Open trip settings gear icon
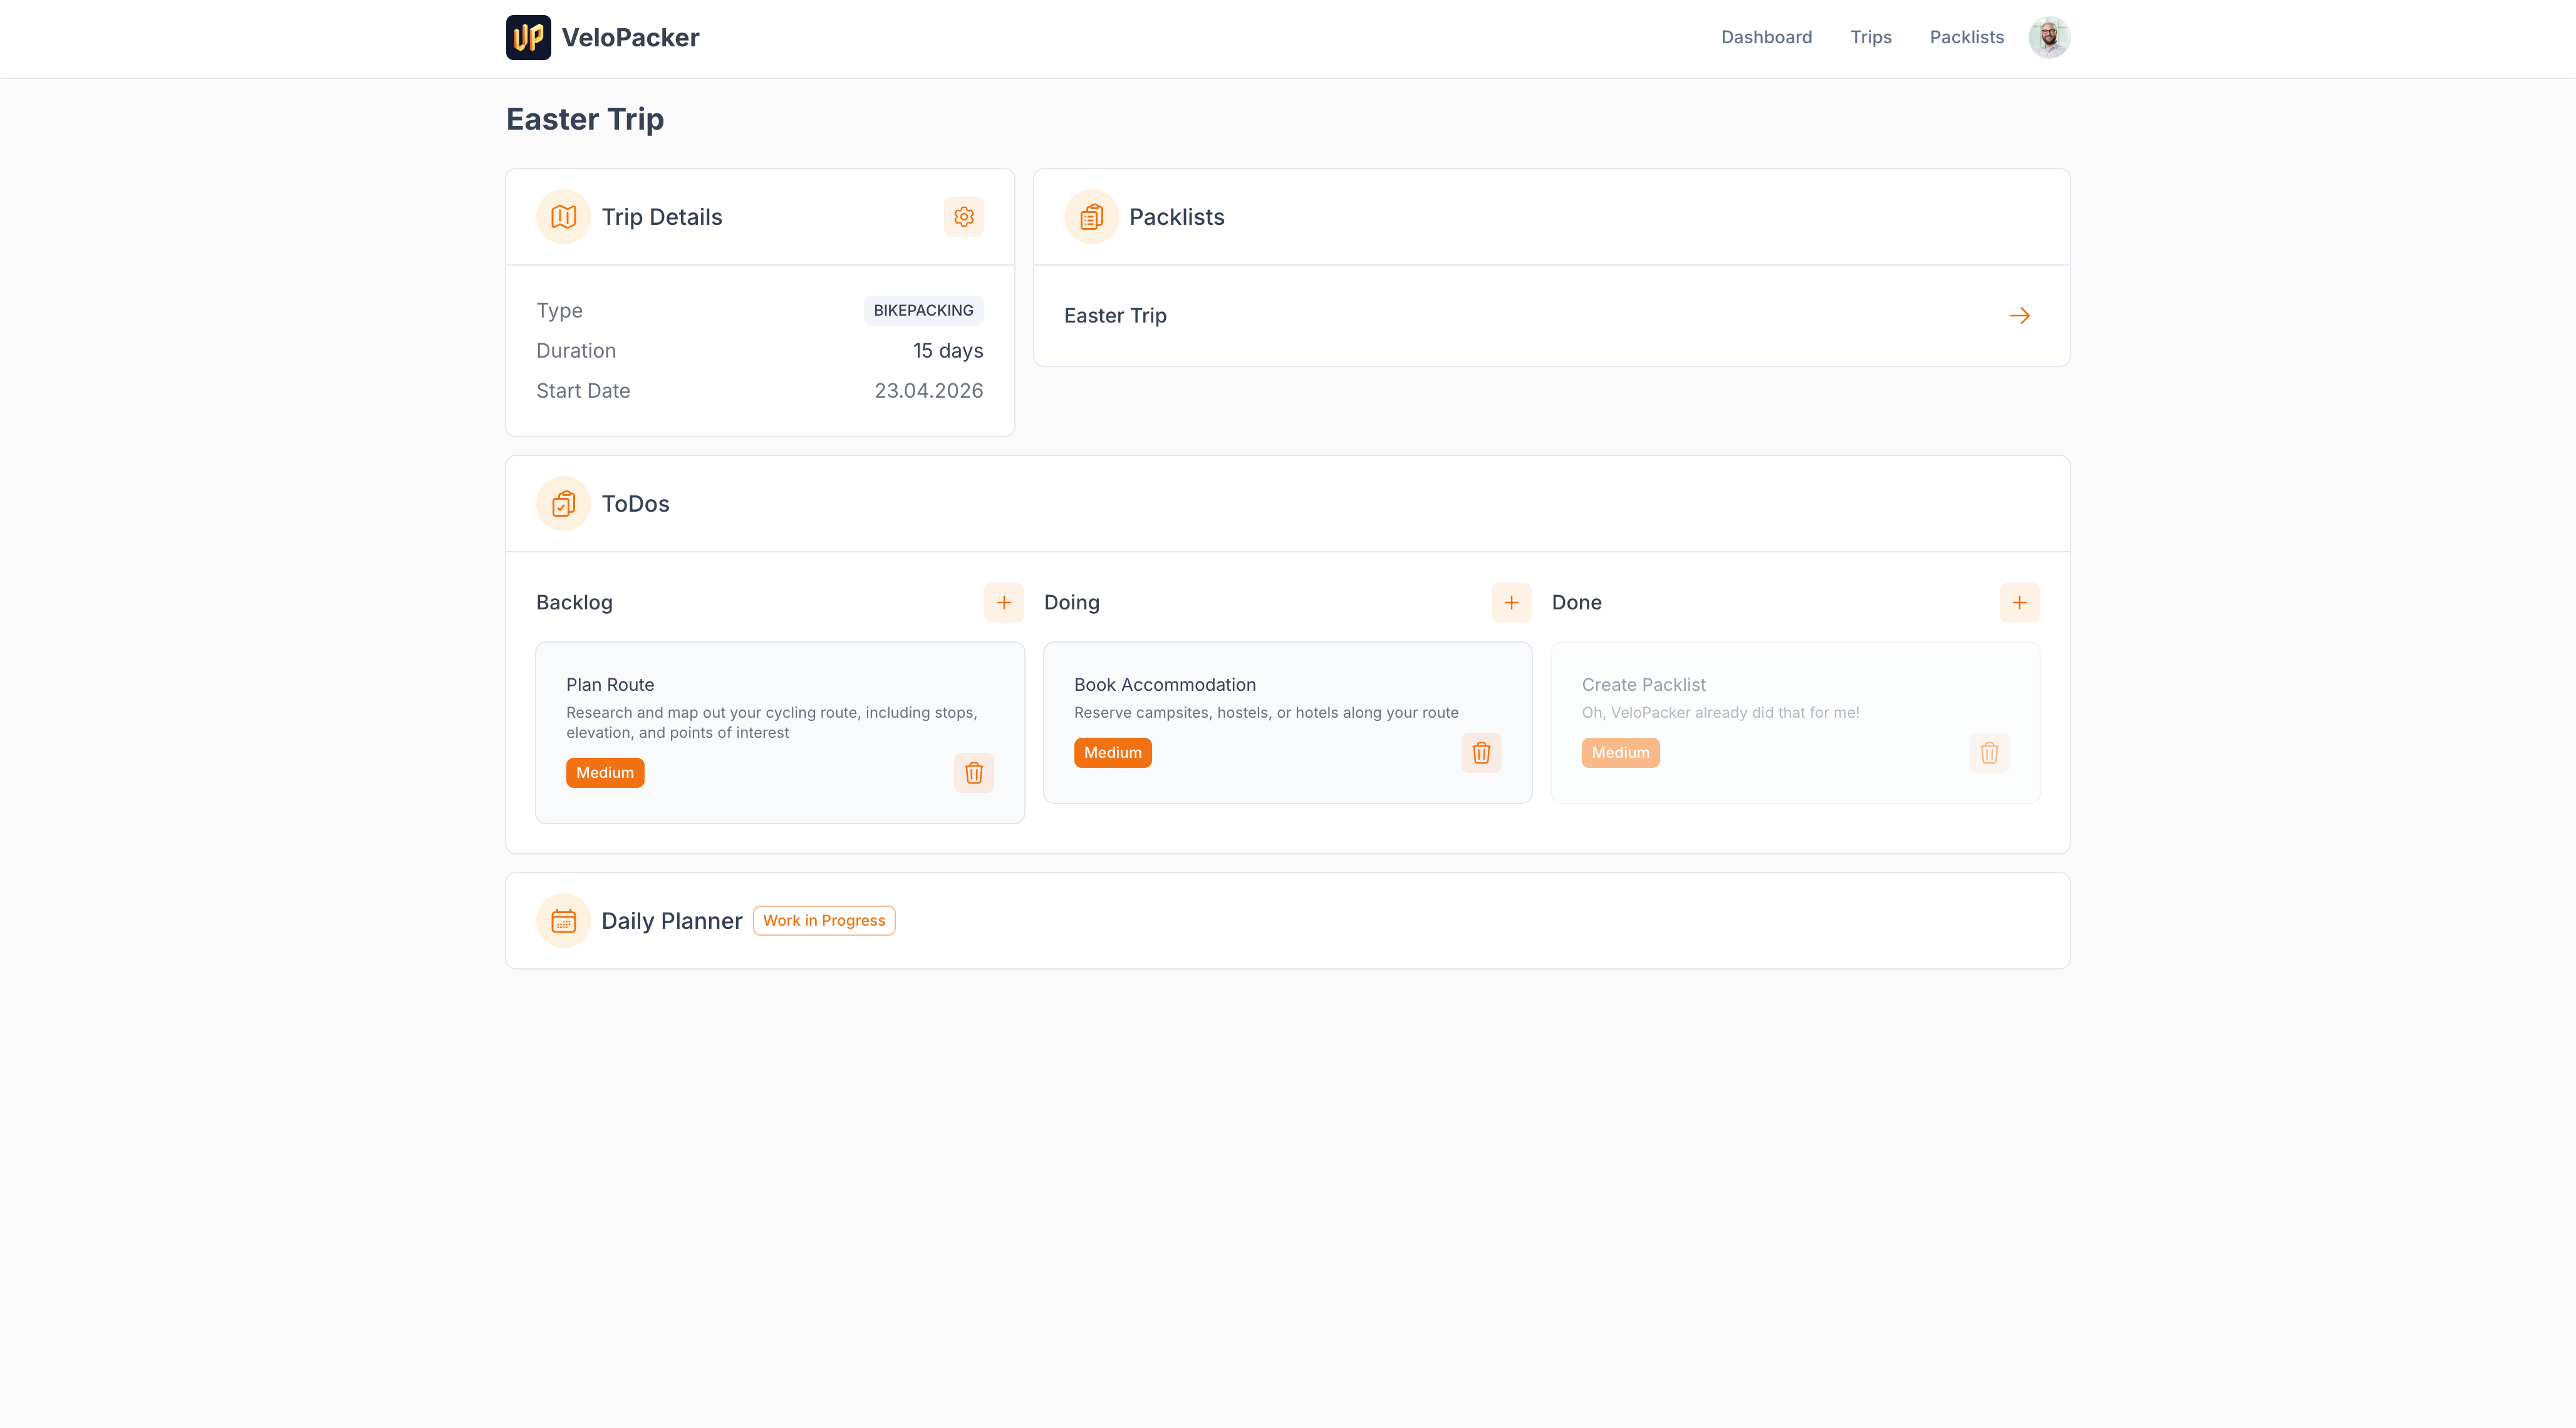Viewport: 2576px width, 1428px height. [963, 217]
